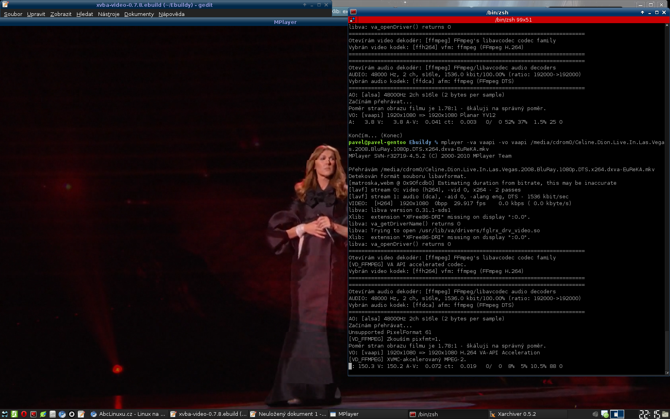The height and width of the screenshot is (419, 670).
Task: Click the green leaf launcher icon
Action: [43, 414]
